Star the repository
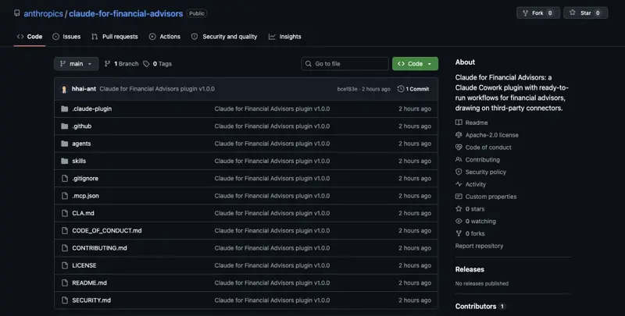The width and height of the screenshot is (625, 316). click(585, 13)
